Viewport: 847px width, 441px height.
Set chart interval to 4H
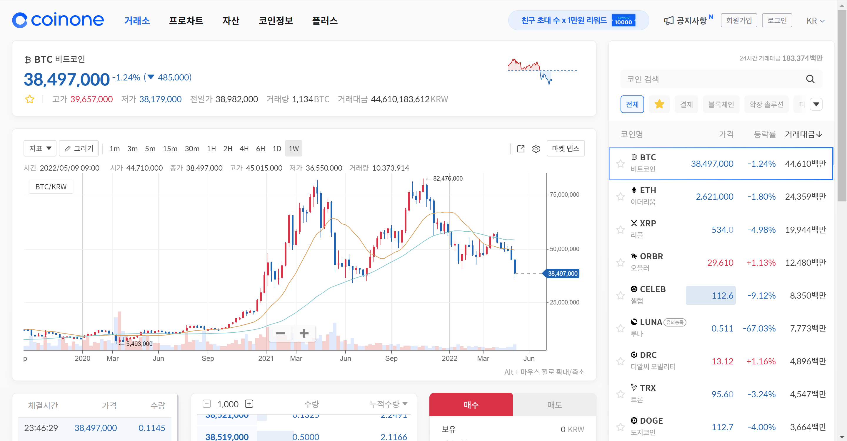tap(244, 149)
